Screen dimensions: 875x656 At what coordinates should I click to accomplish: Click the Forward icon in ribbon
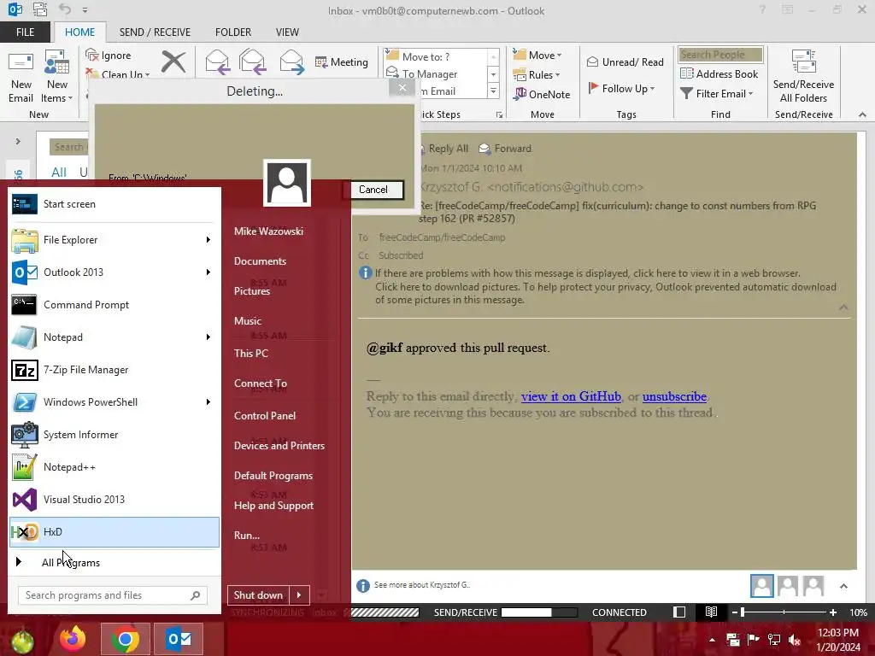click(291, 61)
